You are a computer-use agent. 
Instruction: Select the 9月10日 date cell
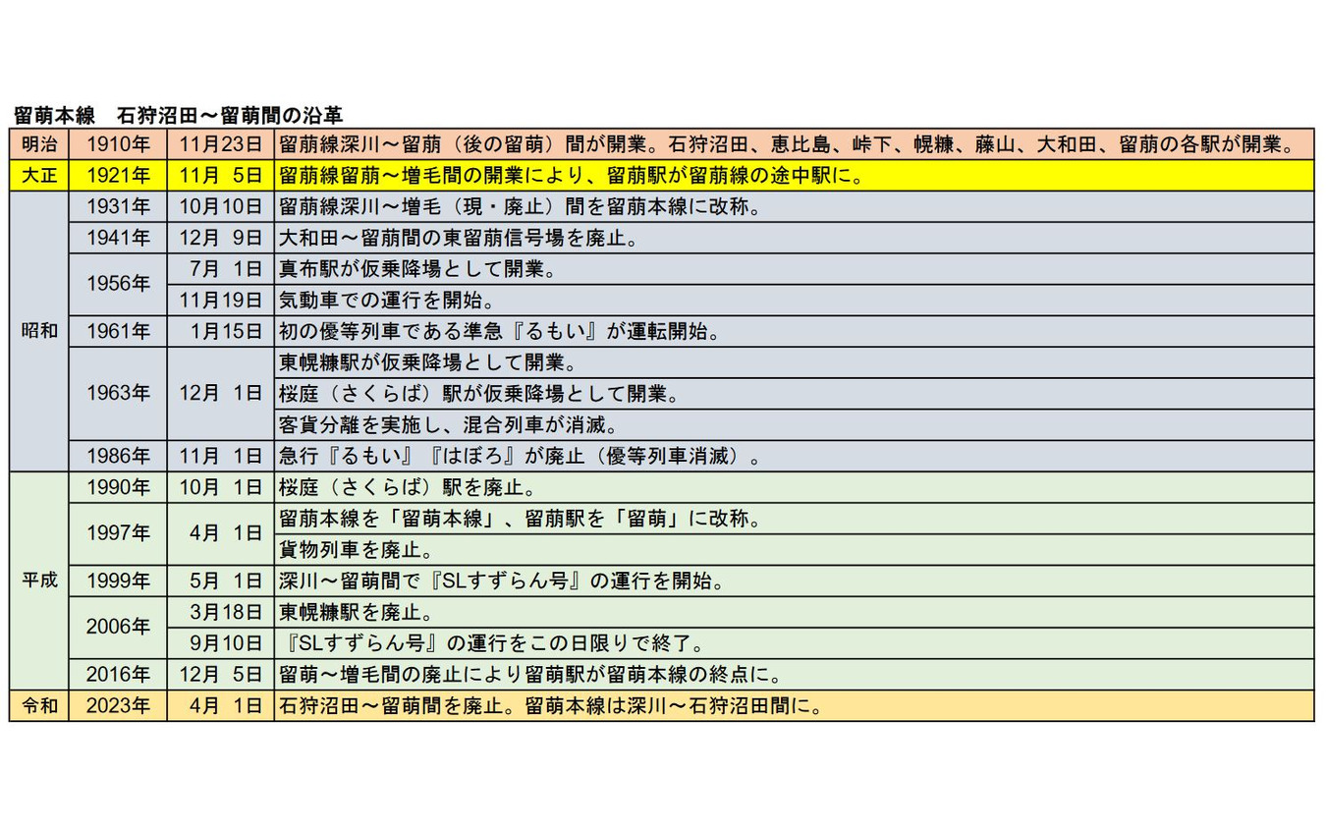click(x=221, y=643)
